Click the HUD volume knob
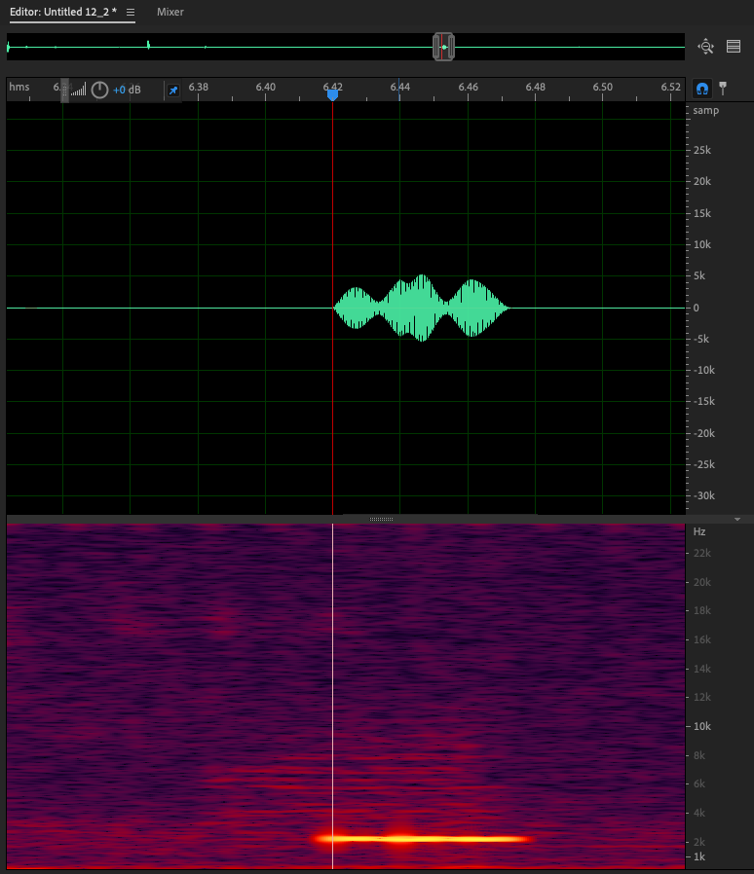Screen dimensions: 754x874 tap(99, 90)
